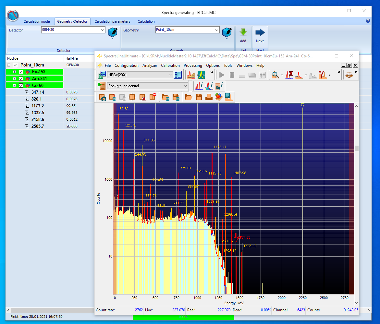Switch to Calculation parameters tab
The width and height of the screenshot is (380, 324).
(x=112, y=21)
